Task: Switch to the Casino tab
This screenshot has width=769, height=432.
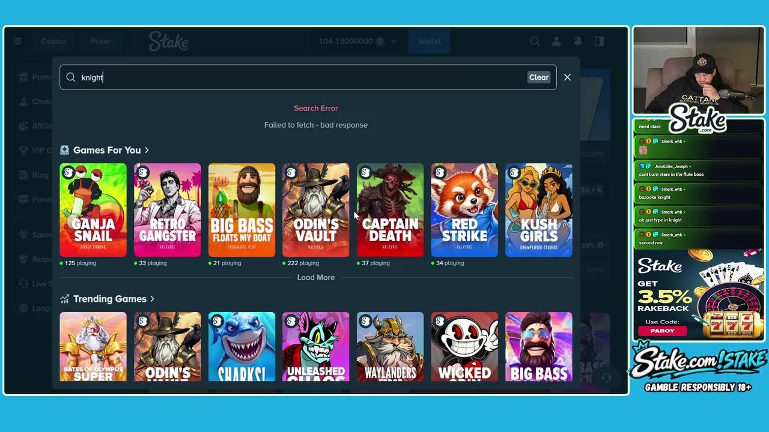Action: click(53, 41)
